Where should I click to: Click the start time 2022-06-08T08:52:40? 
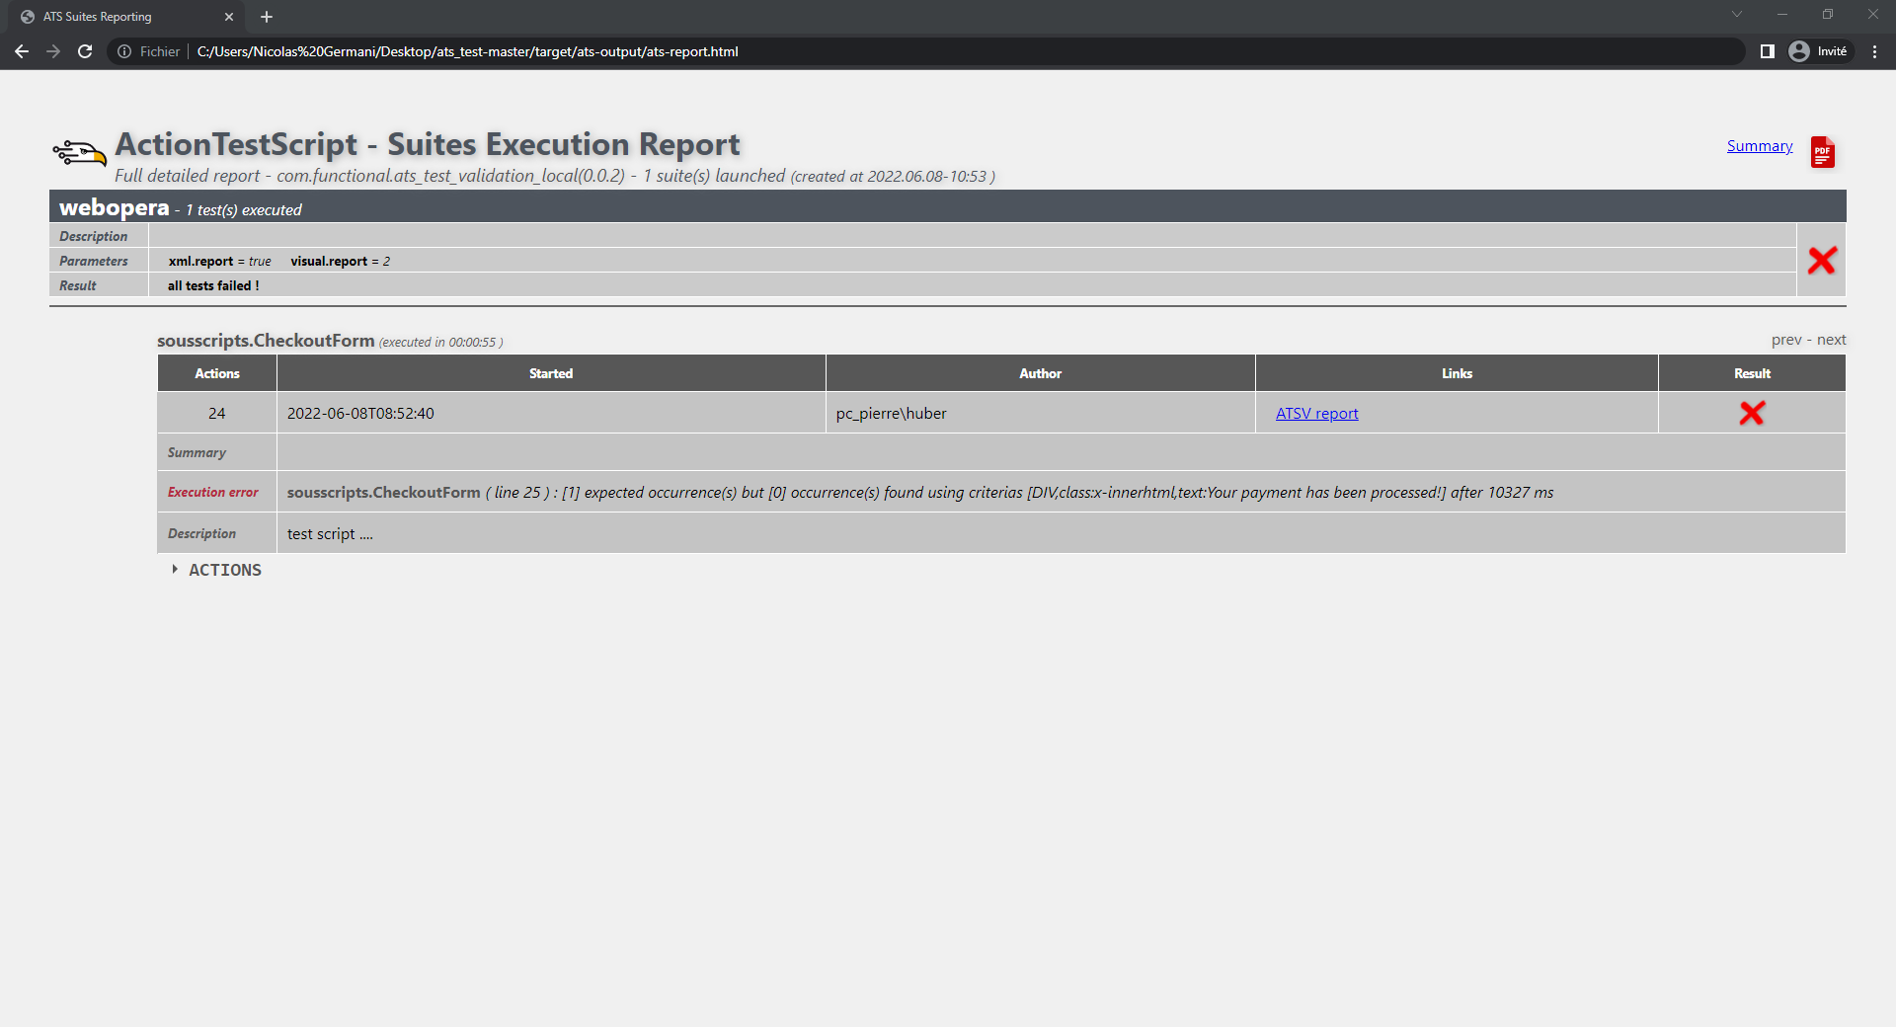pyautogui.click(x=360, y=413)
